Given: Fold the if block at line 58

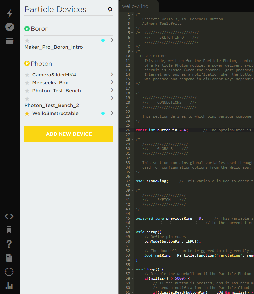Looking at the screenshot, I should pos(132,279).
